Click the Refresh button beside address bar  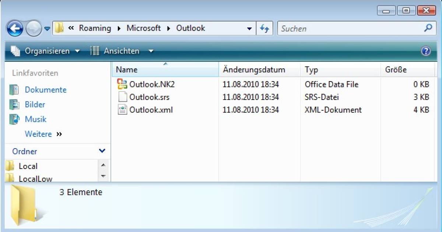(264, 28)
